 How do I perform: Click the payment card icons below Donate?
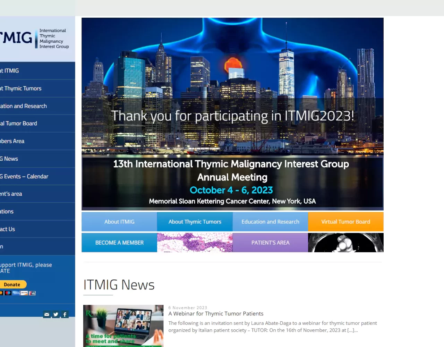18,293
